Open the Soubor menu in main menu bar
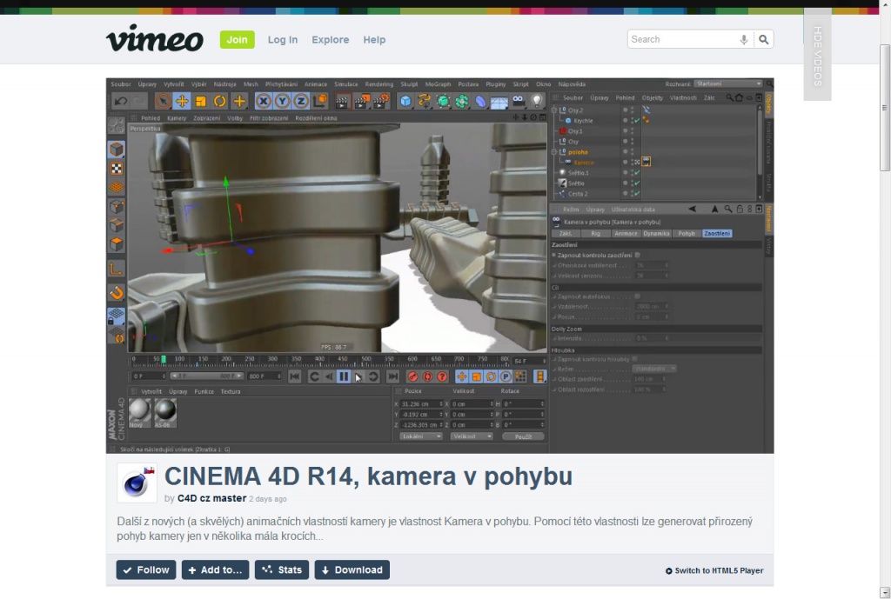891x599 pixels. [x=120, y=84]
